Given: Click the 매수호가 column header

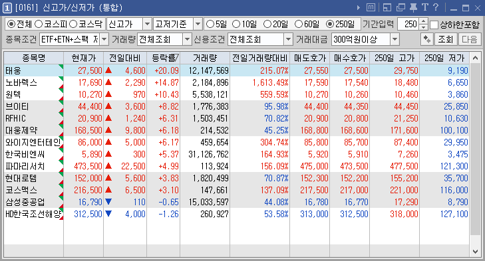Looking at the screenshot, I should 350,58.
